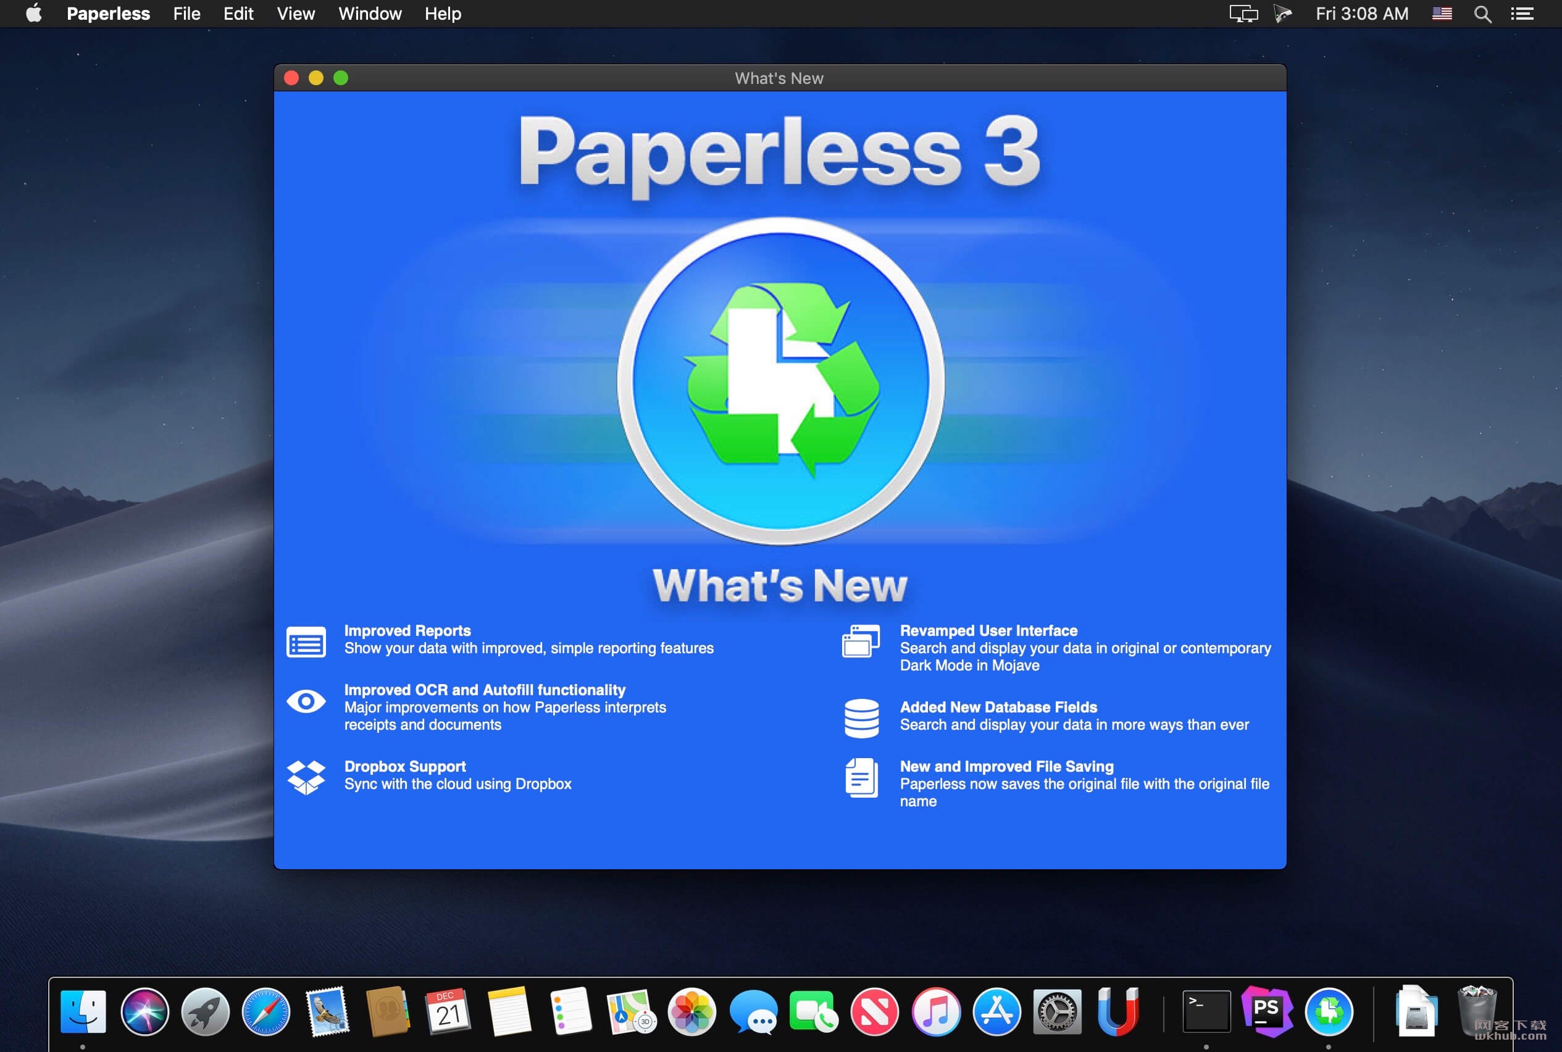This screenshot has width=1562, height=1052.
Task: Click the Revamped User Interface windows icon
Action: pos(861,641)
